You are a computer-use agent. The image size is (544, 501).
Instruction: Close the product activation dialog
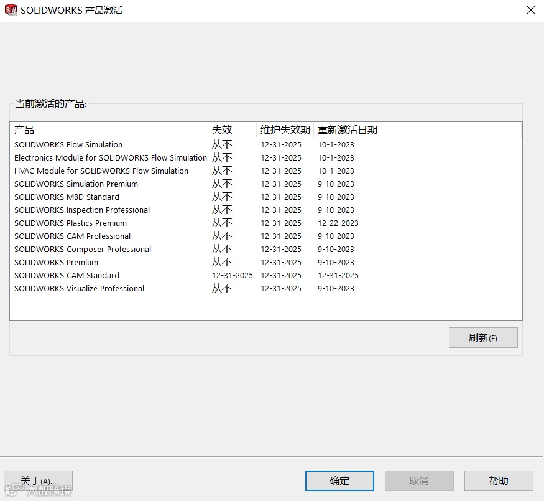(530, 10)
